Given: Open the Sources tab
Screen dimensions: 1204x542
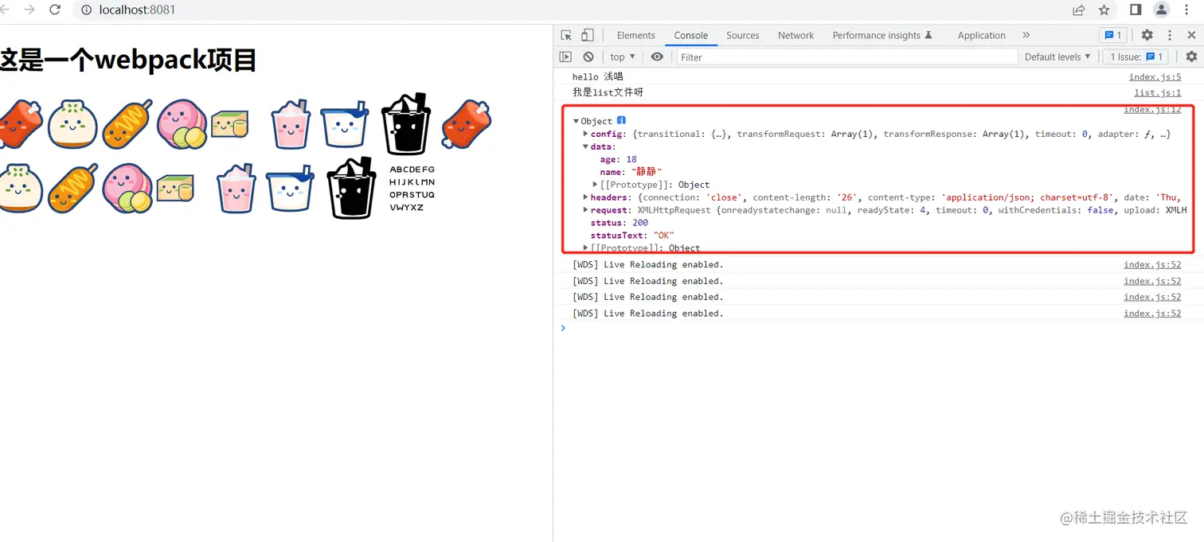Looking at the screenshot, I should [742, 35].
